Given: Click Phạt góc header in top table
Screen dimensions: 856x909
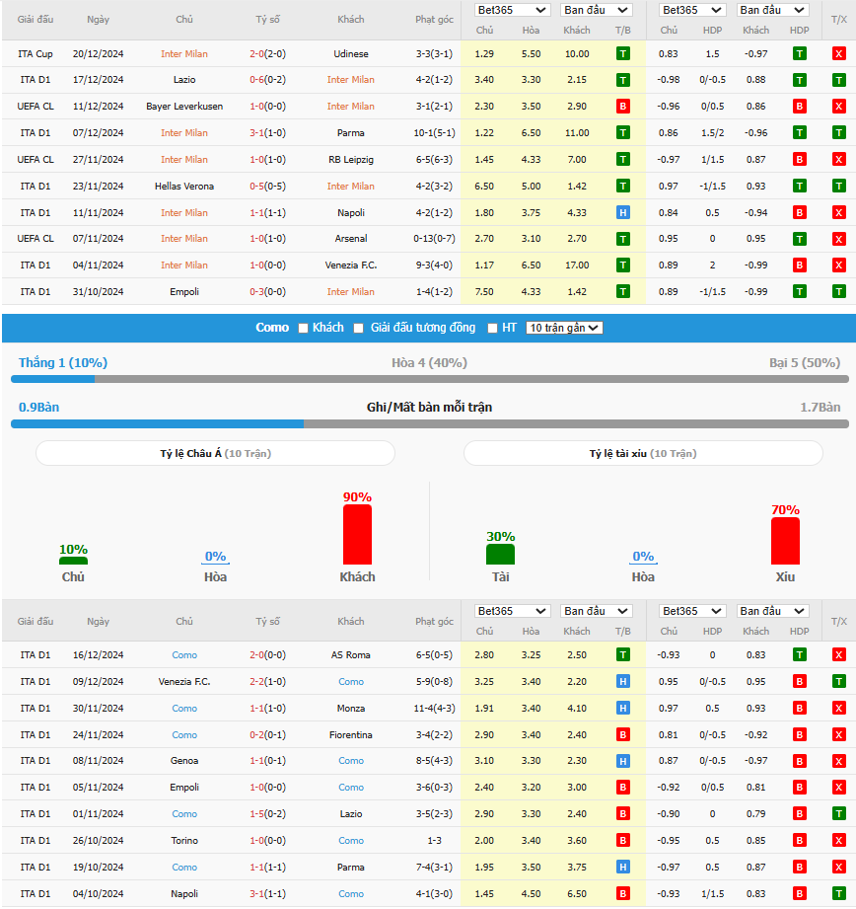Looking at the screenshot, I should (434, 20).
